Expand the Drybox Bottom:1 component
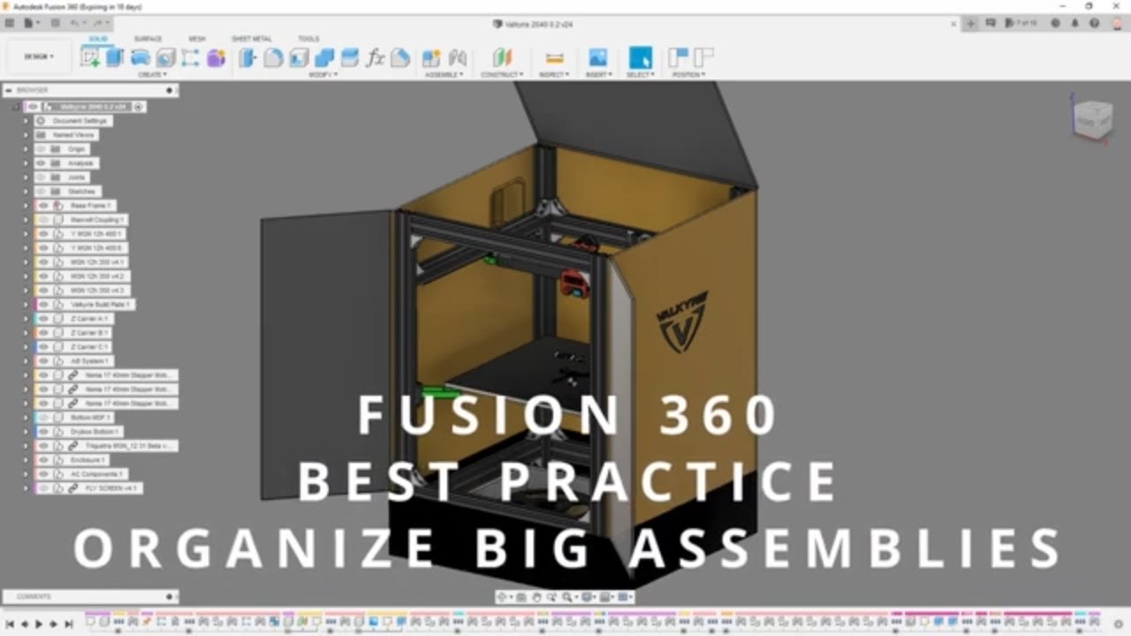Screen dimensions: 1131x636 (26, 432)
